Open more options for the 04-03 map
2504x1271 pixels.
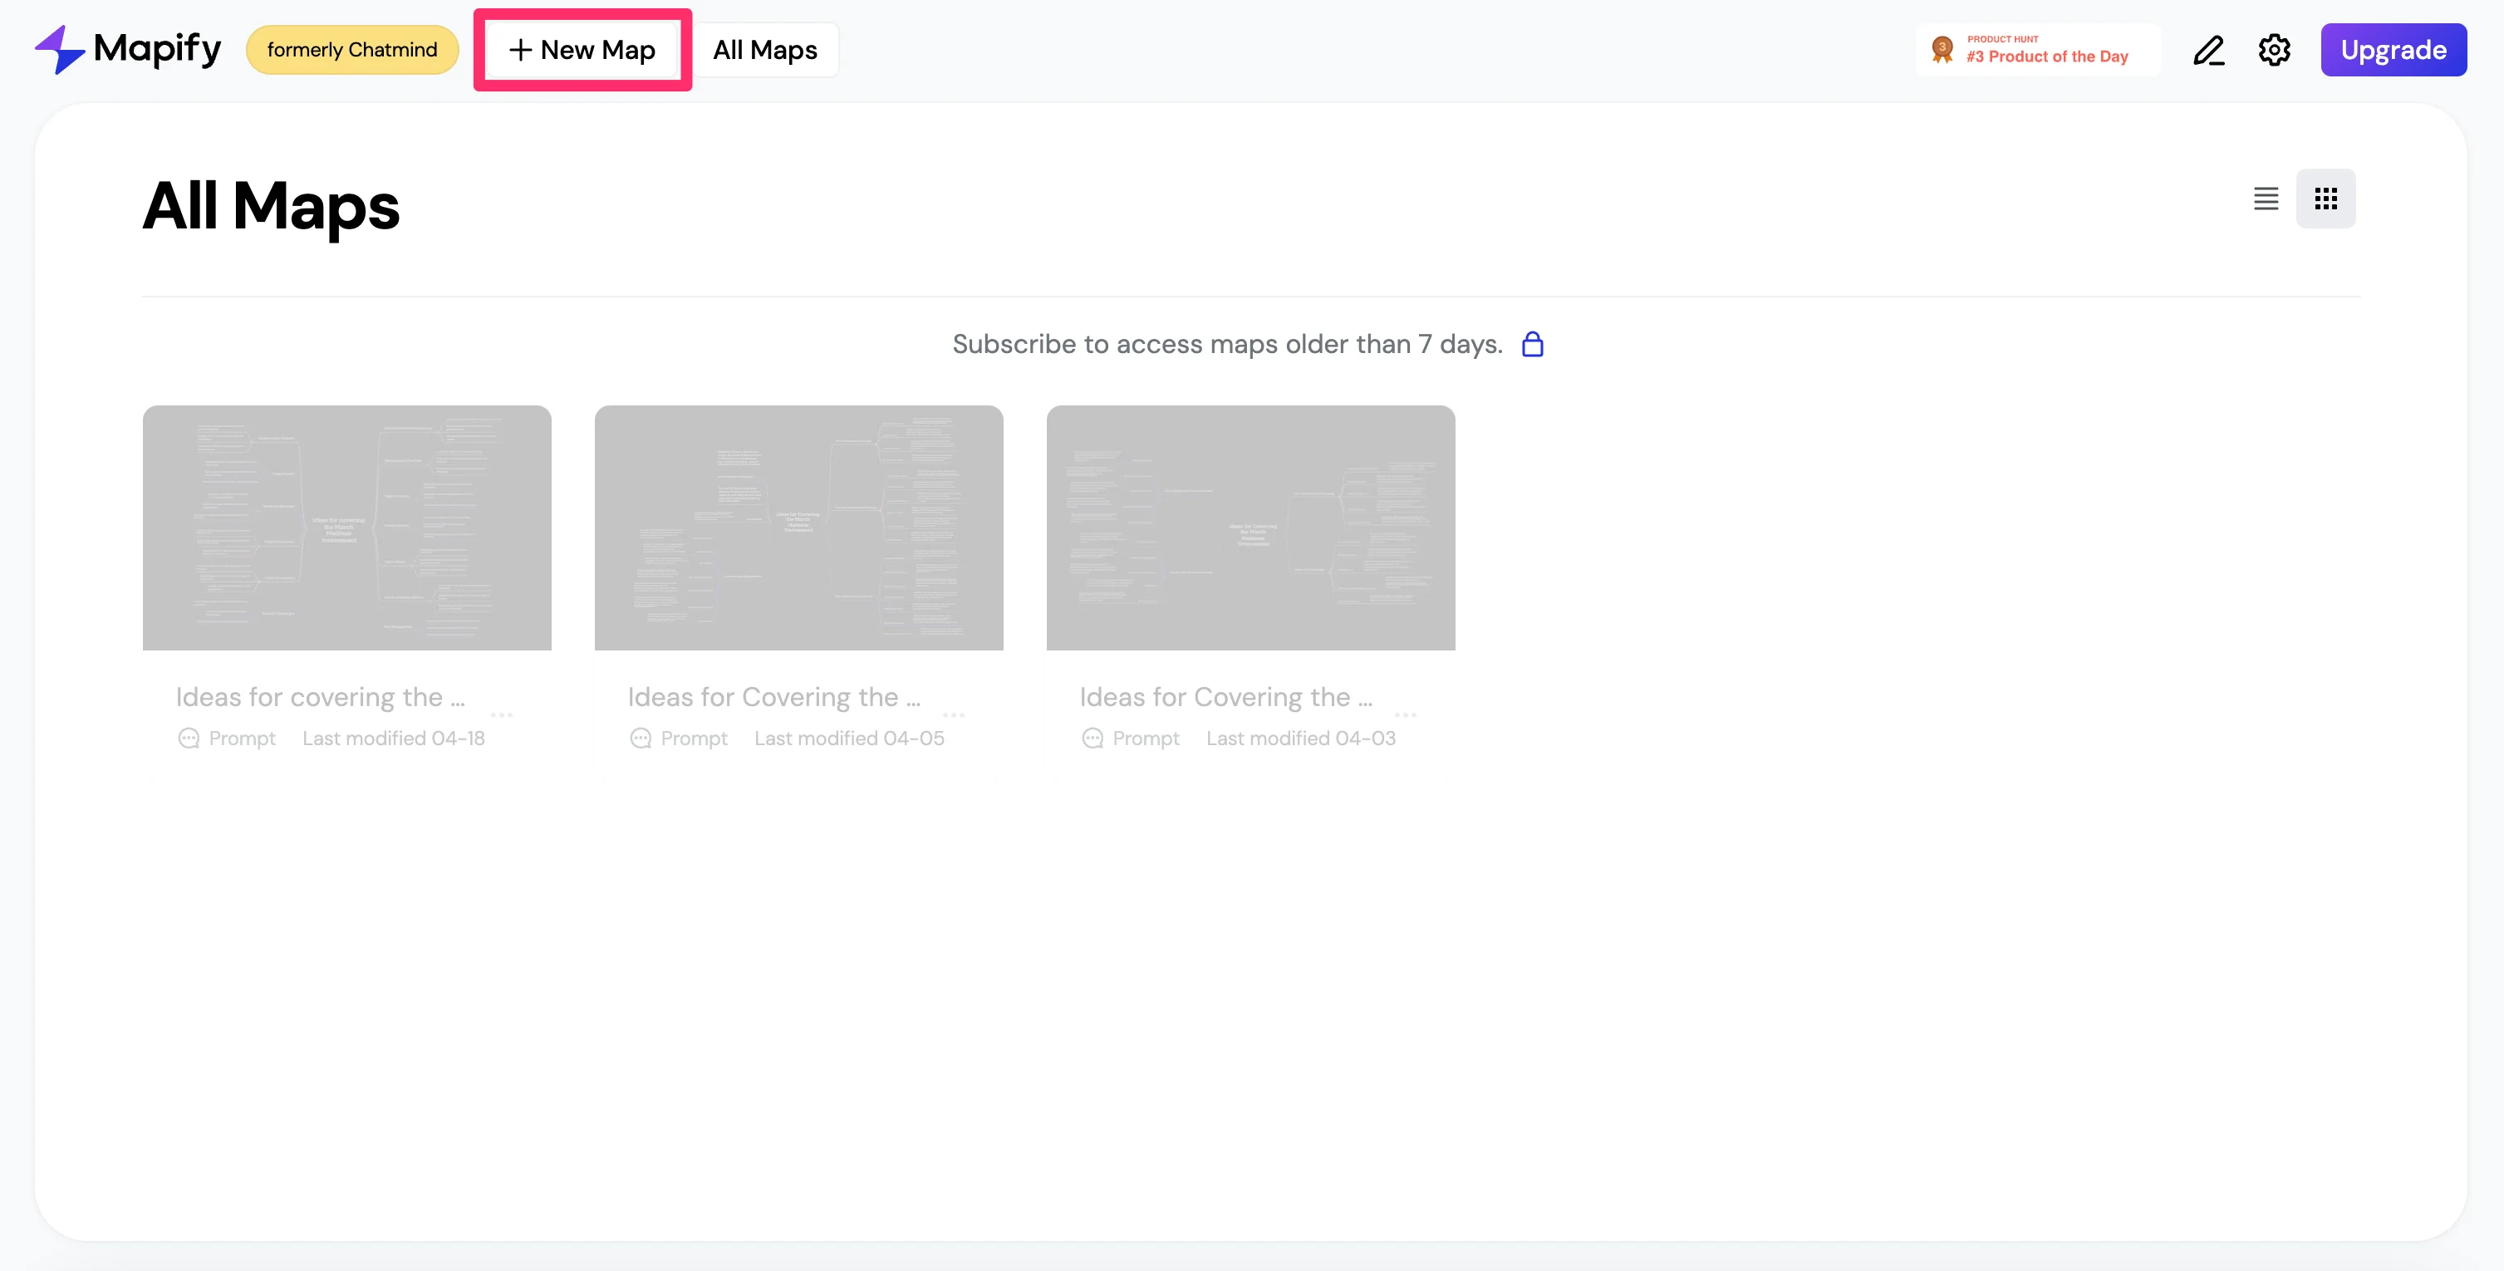pos(1406,714)
